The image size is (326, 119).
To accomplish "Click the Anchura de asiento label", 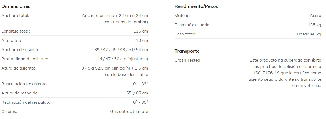I will click(21, 50).
